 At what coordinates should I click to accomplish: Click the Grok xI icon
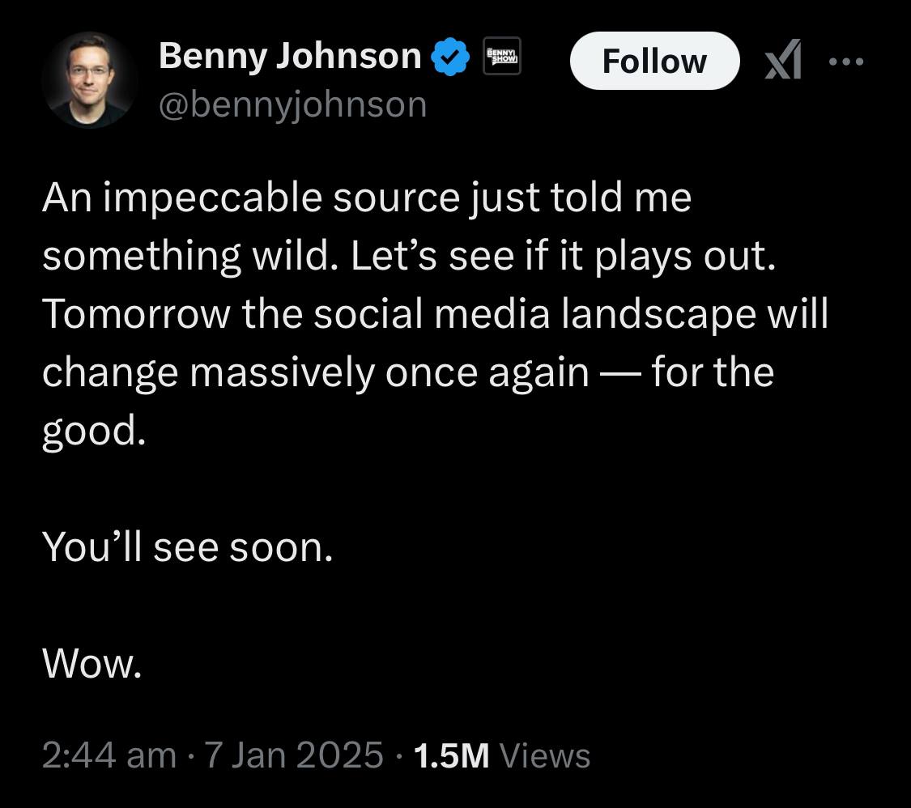coord(784,62)
